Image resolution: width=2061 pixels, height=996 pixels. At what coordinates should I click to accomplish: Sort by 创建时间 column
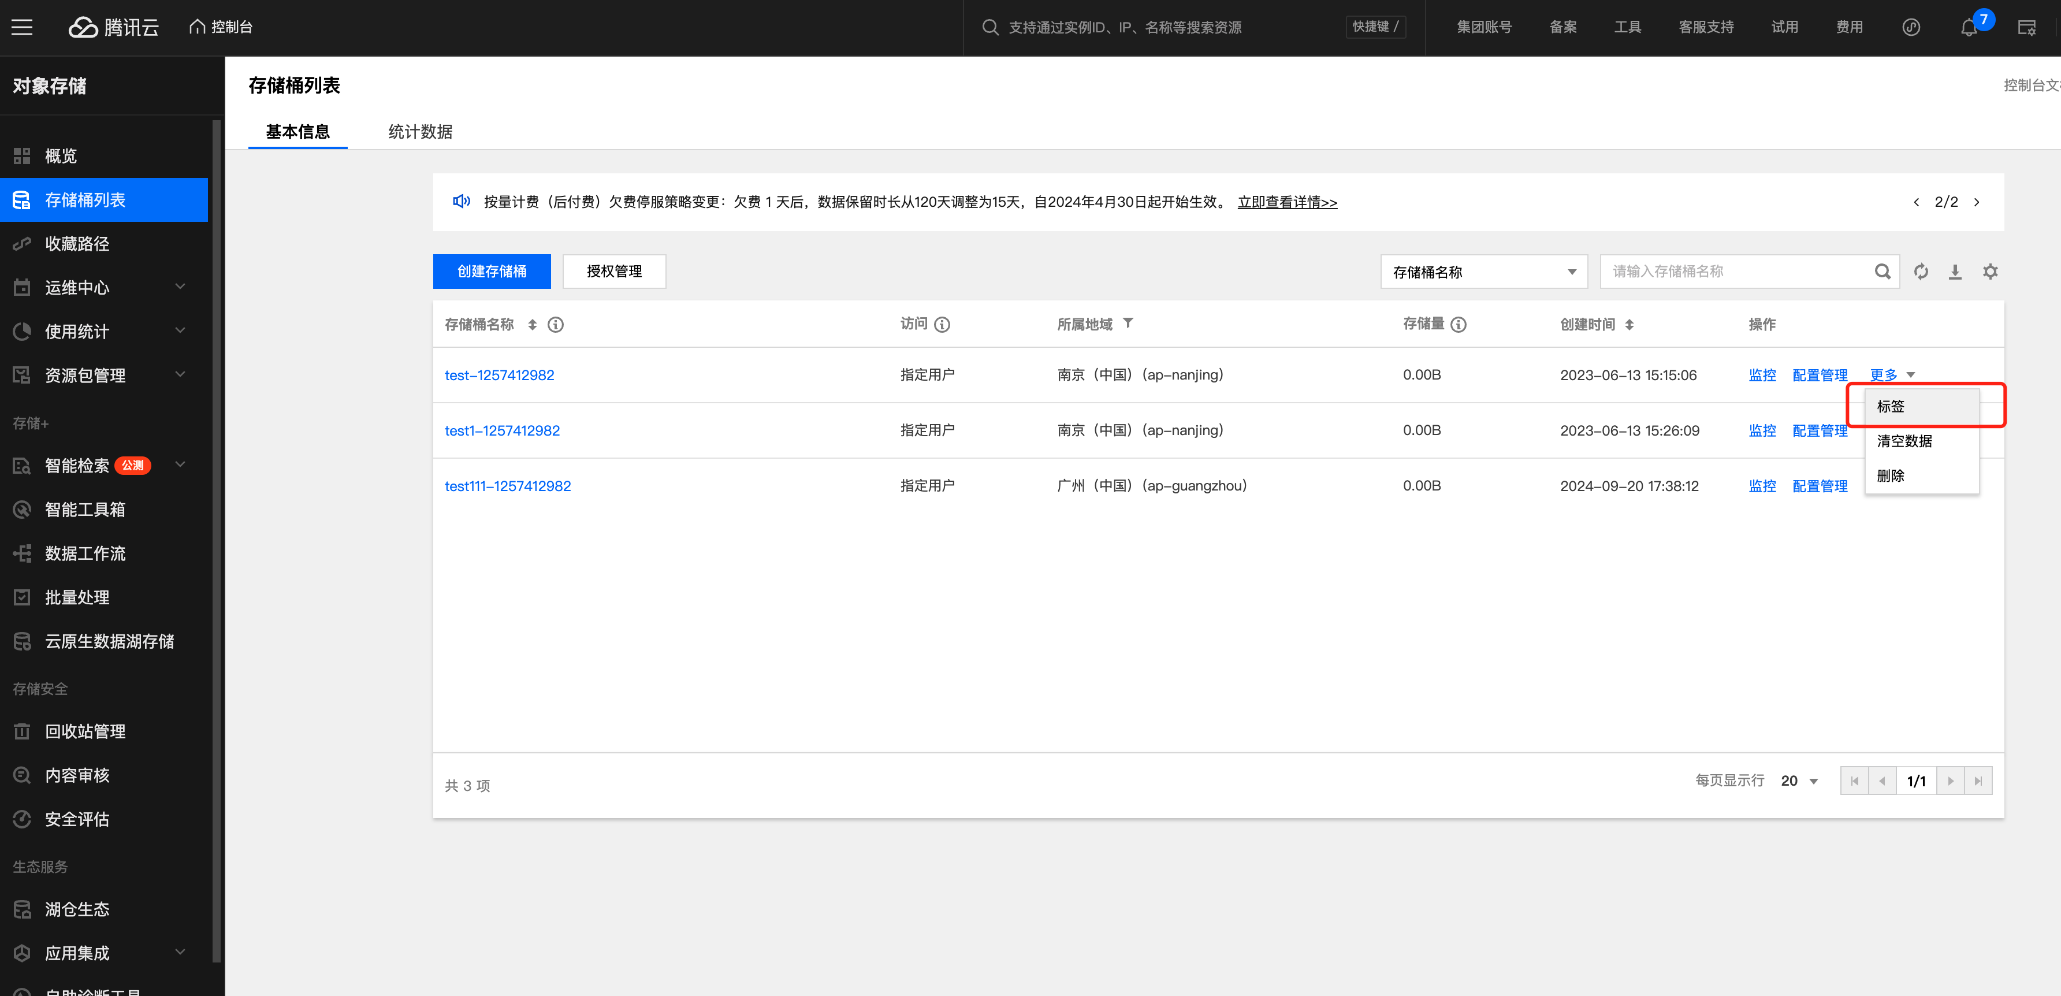point(1630,325)
